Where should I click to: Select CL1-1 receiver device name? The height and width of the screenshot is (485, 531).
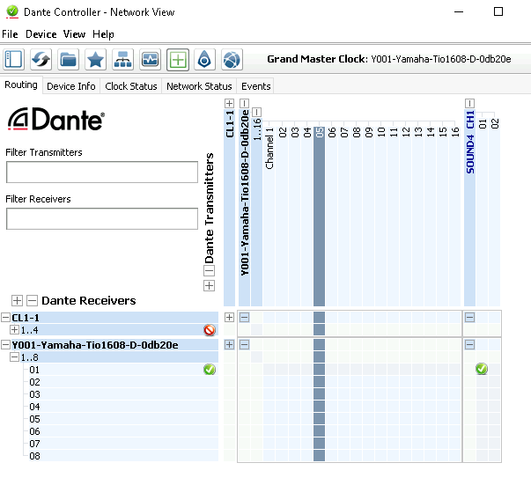(x=26, y=318)
